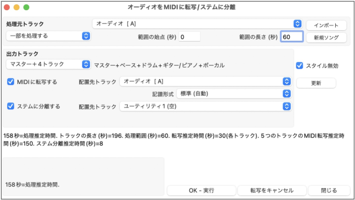Click the yellow minimize window button
The width and height of the screenshot is (355, 200).
(17, 7)
